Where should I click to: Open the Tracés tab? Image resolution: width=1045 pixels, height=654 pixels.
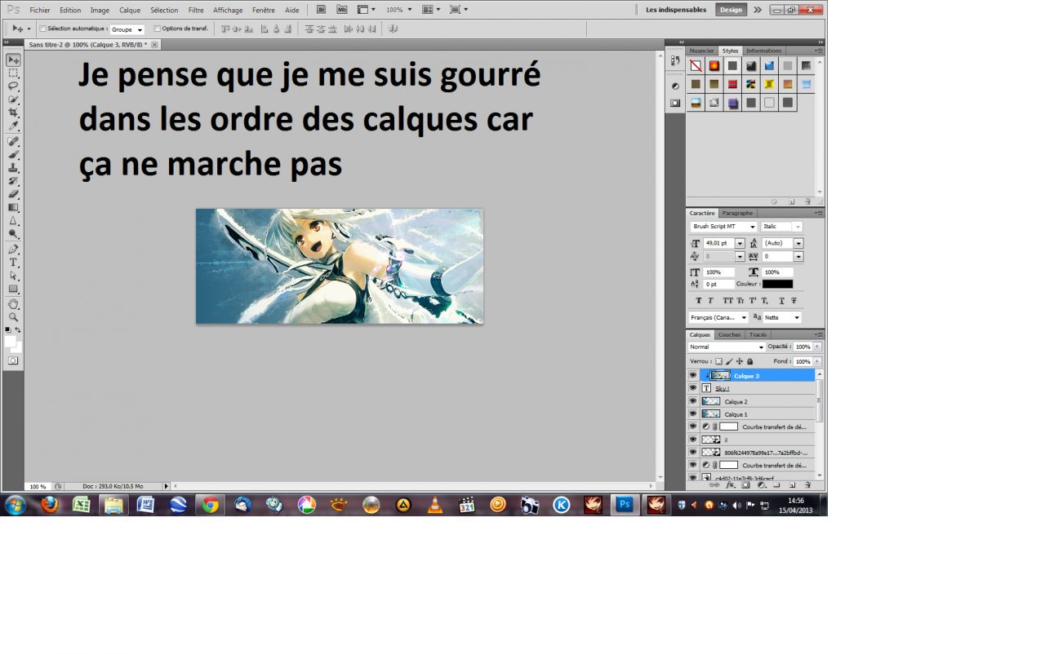[758, 334]
